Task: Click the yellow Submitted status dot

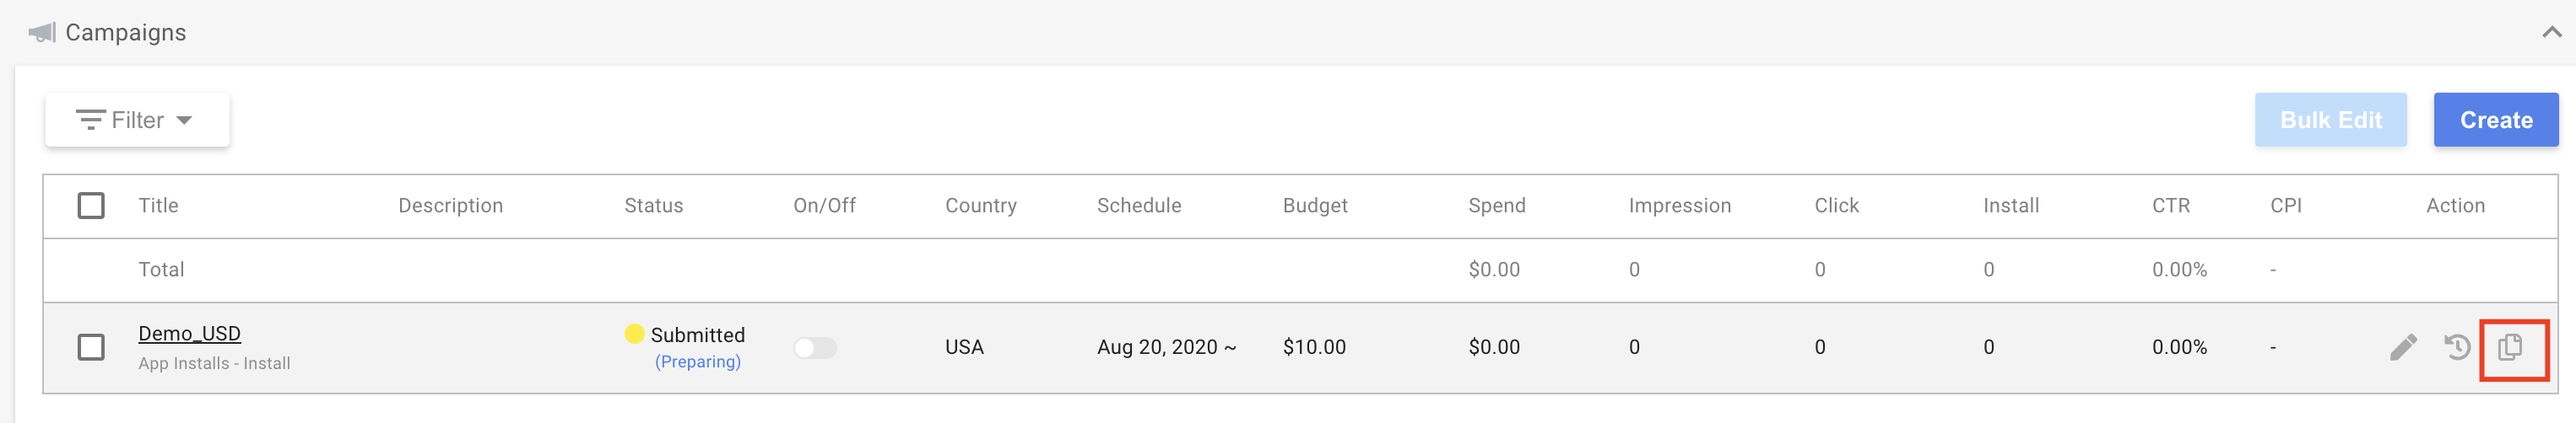Action: 634,333
